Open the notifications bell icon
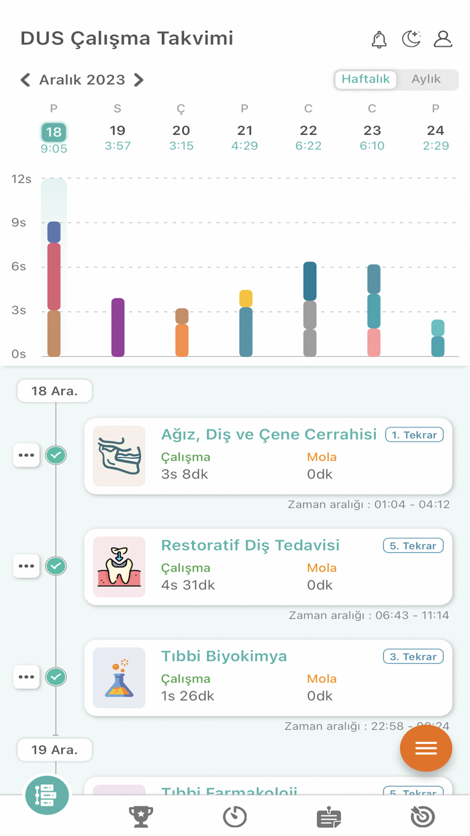This screenshot has height=836, width=470. pyautogui.click(x=379, y=40)
